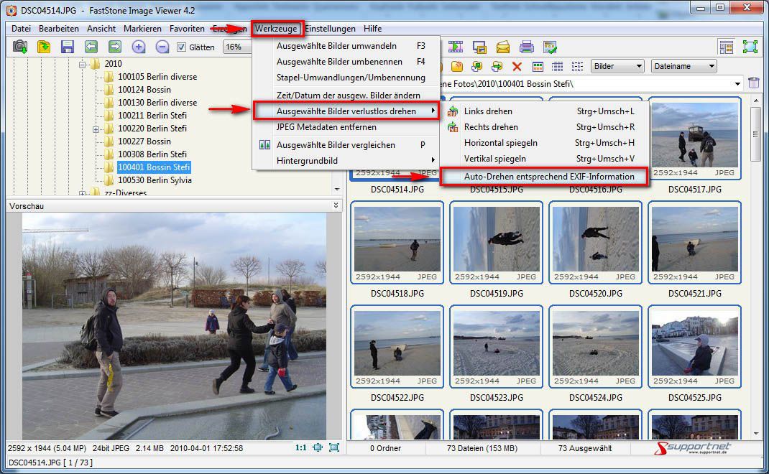Collapse the Vorschau preview panel chevron
Screen dimensions: 769x474
click(x=336, y=205)
